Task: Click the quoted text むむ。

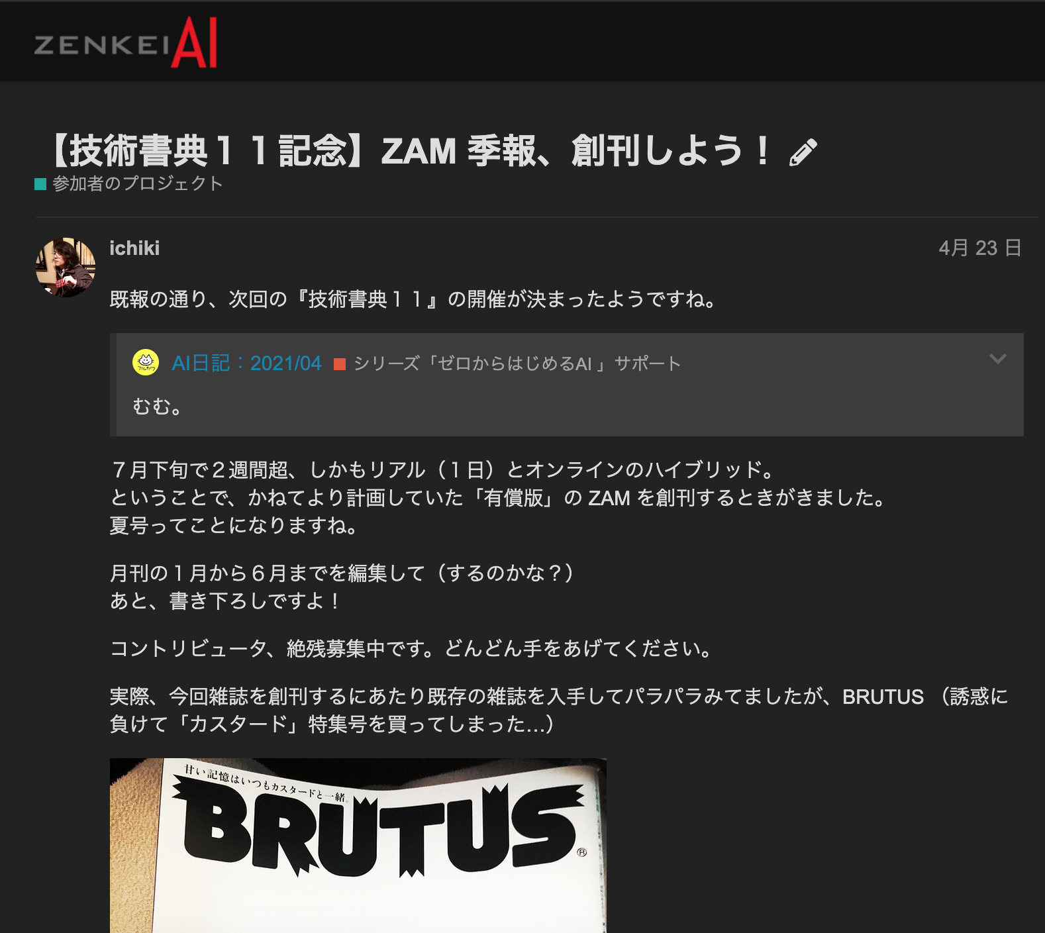Action: tap(158, 406)
